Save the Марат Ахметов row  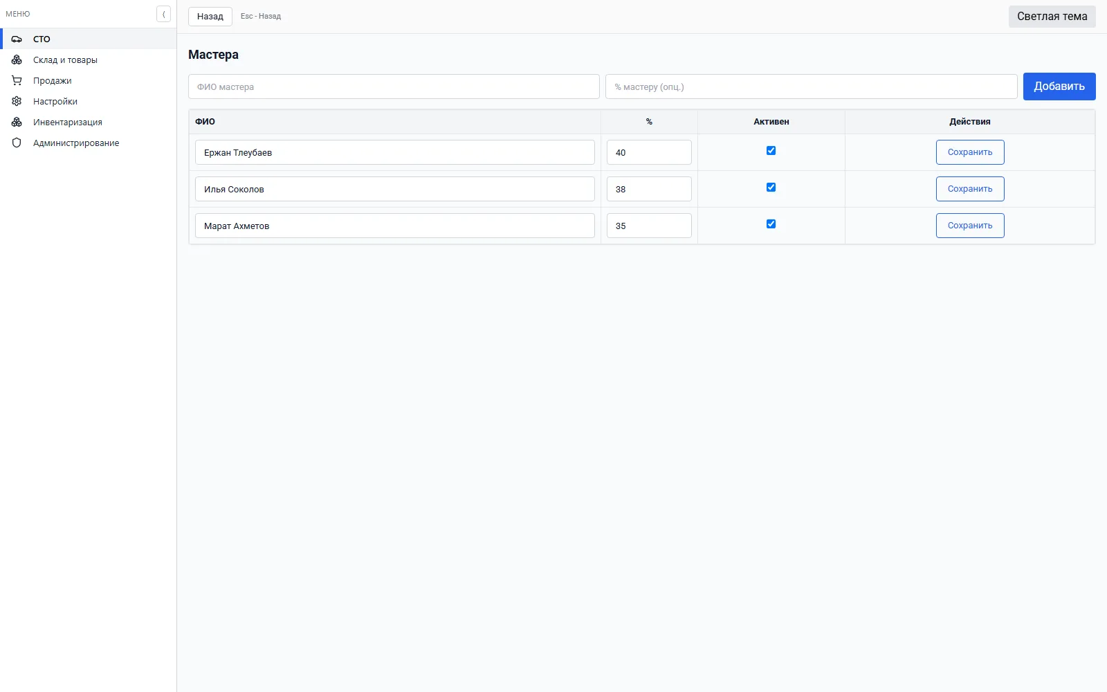coord(970,226)
